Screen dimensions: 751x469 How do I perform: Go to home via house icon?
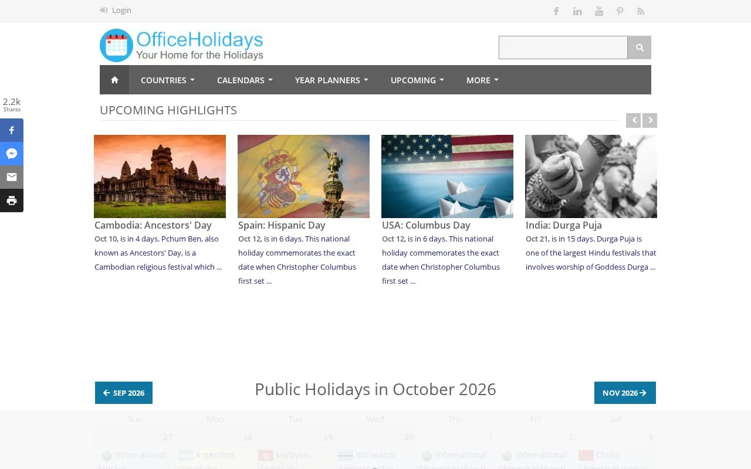click(114, 80)
